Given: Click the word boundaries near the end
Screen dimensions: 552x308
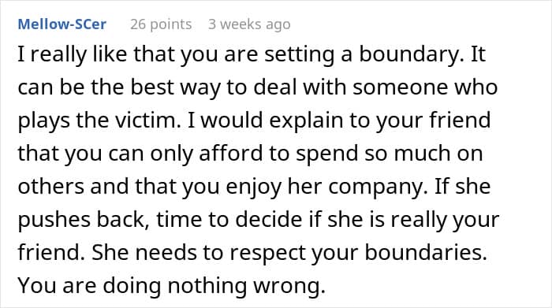Looking at the screenshot, I should click(425, 252).
